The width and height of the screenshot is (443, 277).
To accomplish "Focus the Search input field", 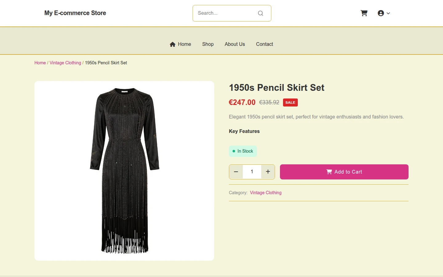I will 226,13.
